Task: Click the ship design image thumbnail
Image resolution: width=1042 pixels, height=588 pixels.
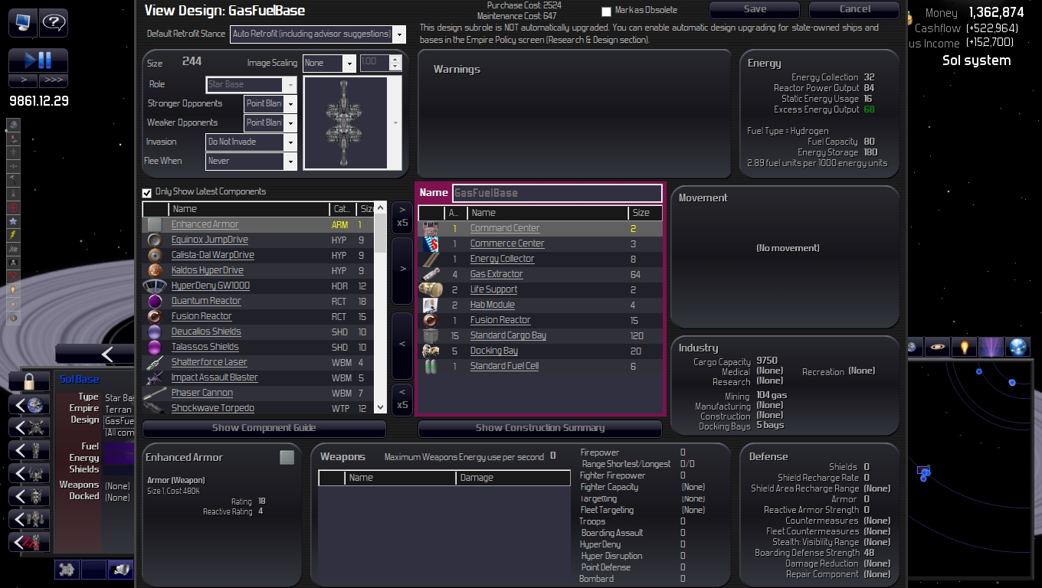Action: point(346,122)
